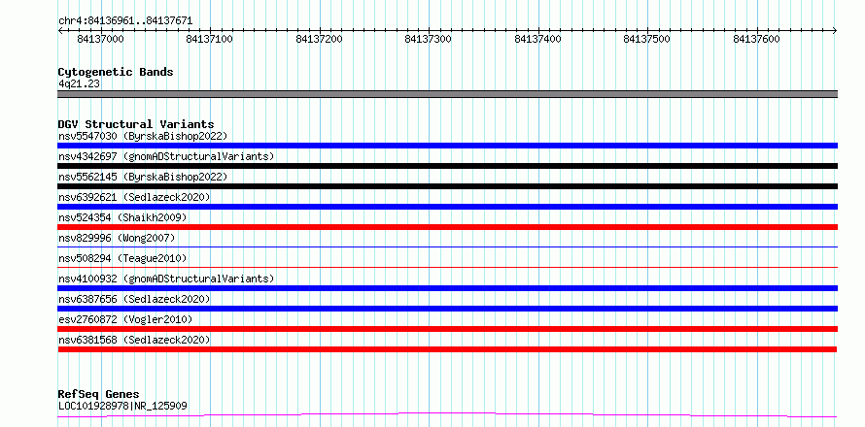Screen dimensions: 865x427
Task: Click the 84137200 ruler label
Action: pyautogui.click(x=319, y=39)
